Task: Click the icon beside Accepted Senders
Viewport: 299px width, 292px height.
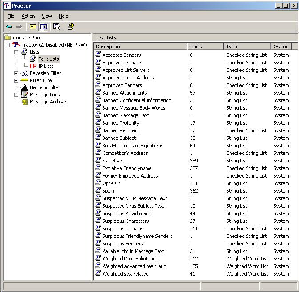Action: click(x=98, y=55)
